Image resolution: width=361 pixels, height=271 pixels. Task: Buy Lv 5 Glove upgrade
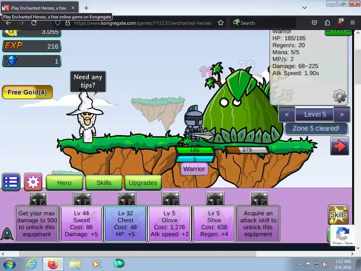[170, 223]
